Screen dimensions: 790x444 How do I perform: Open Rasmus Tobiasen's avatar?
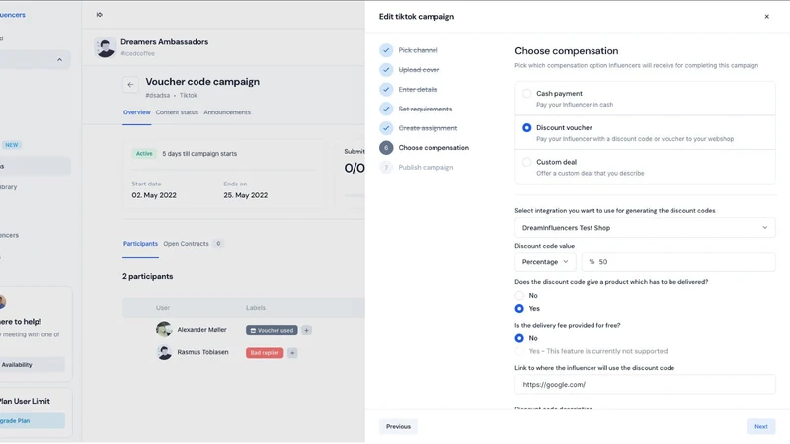pos(164,352)
